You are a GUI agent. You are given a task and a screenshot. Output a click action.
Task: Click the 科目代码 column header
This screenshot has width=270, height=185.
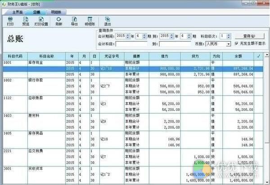[x=15, y=56]
